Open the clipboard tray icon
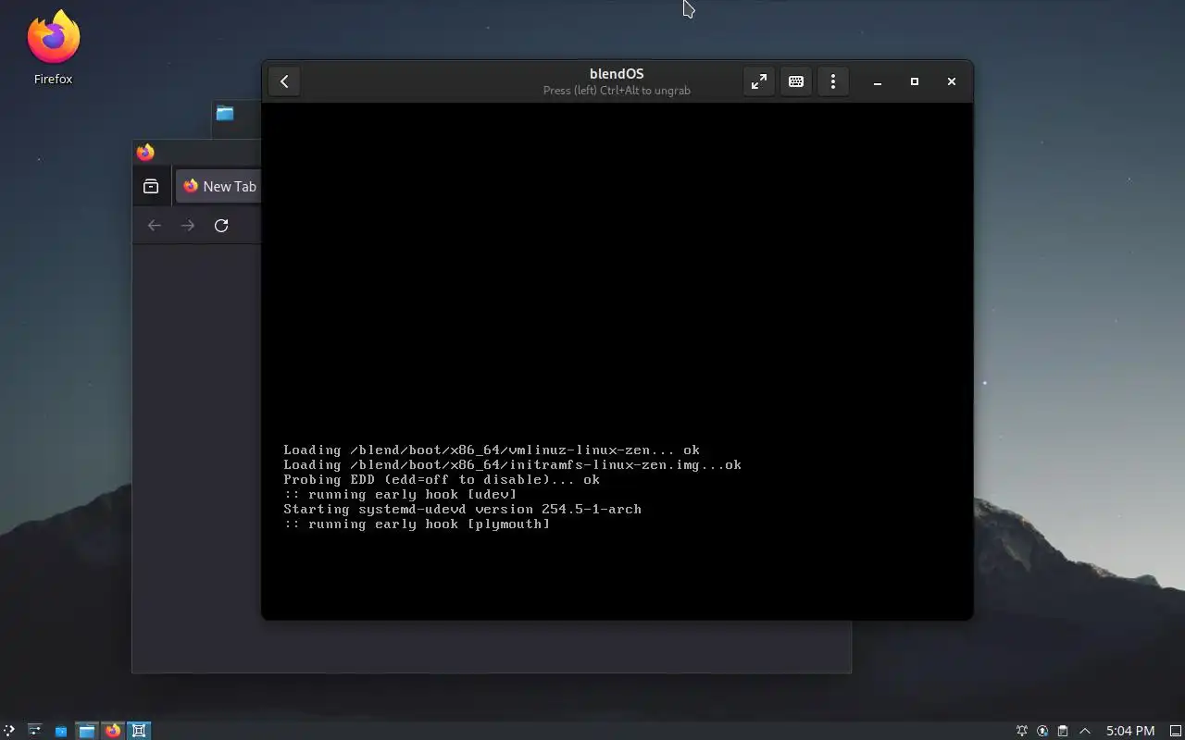Viewport: 1185px width, 740px height. (x=1063, y=731)
